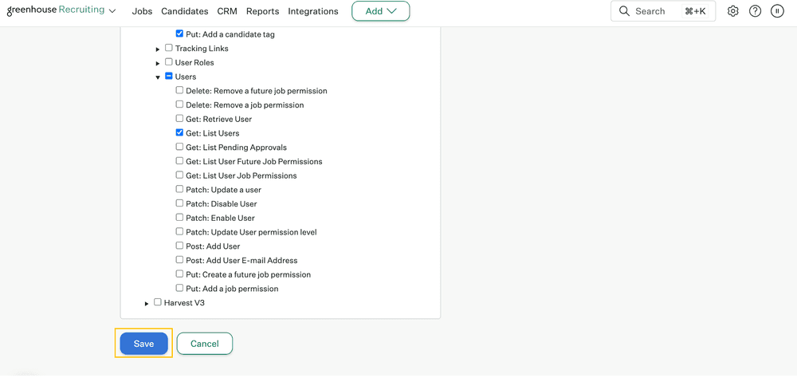Check the Patch: Disable User checkbox
The image size is (797, 378).
(x=179, y=203)
